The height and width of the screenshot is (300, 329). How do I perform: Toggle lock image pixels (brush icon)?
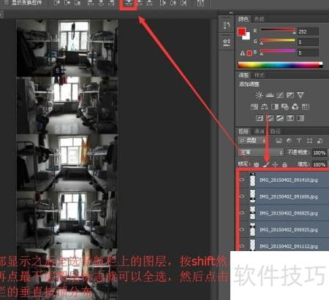tap(266, 165)
